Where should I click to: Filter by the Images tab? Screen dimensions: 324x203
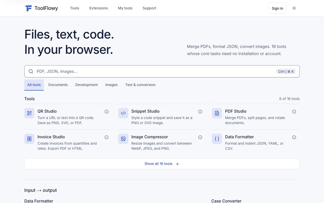(x=111, y=85)
